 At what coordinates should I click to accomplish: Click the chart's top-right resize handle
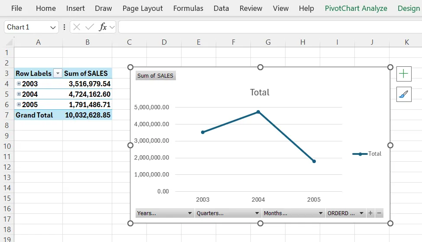click(x=390, y=67)
